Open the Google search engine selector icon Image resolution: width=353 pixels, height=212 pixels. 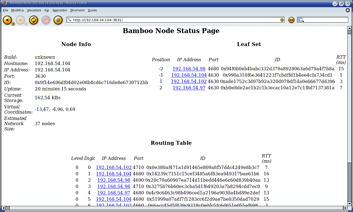301,20
